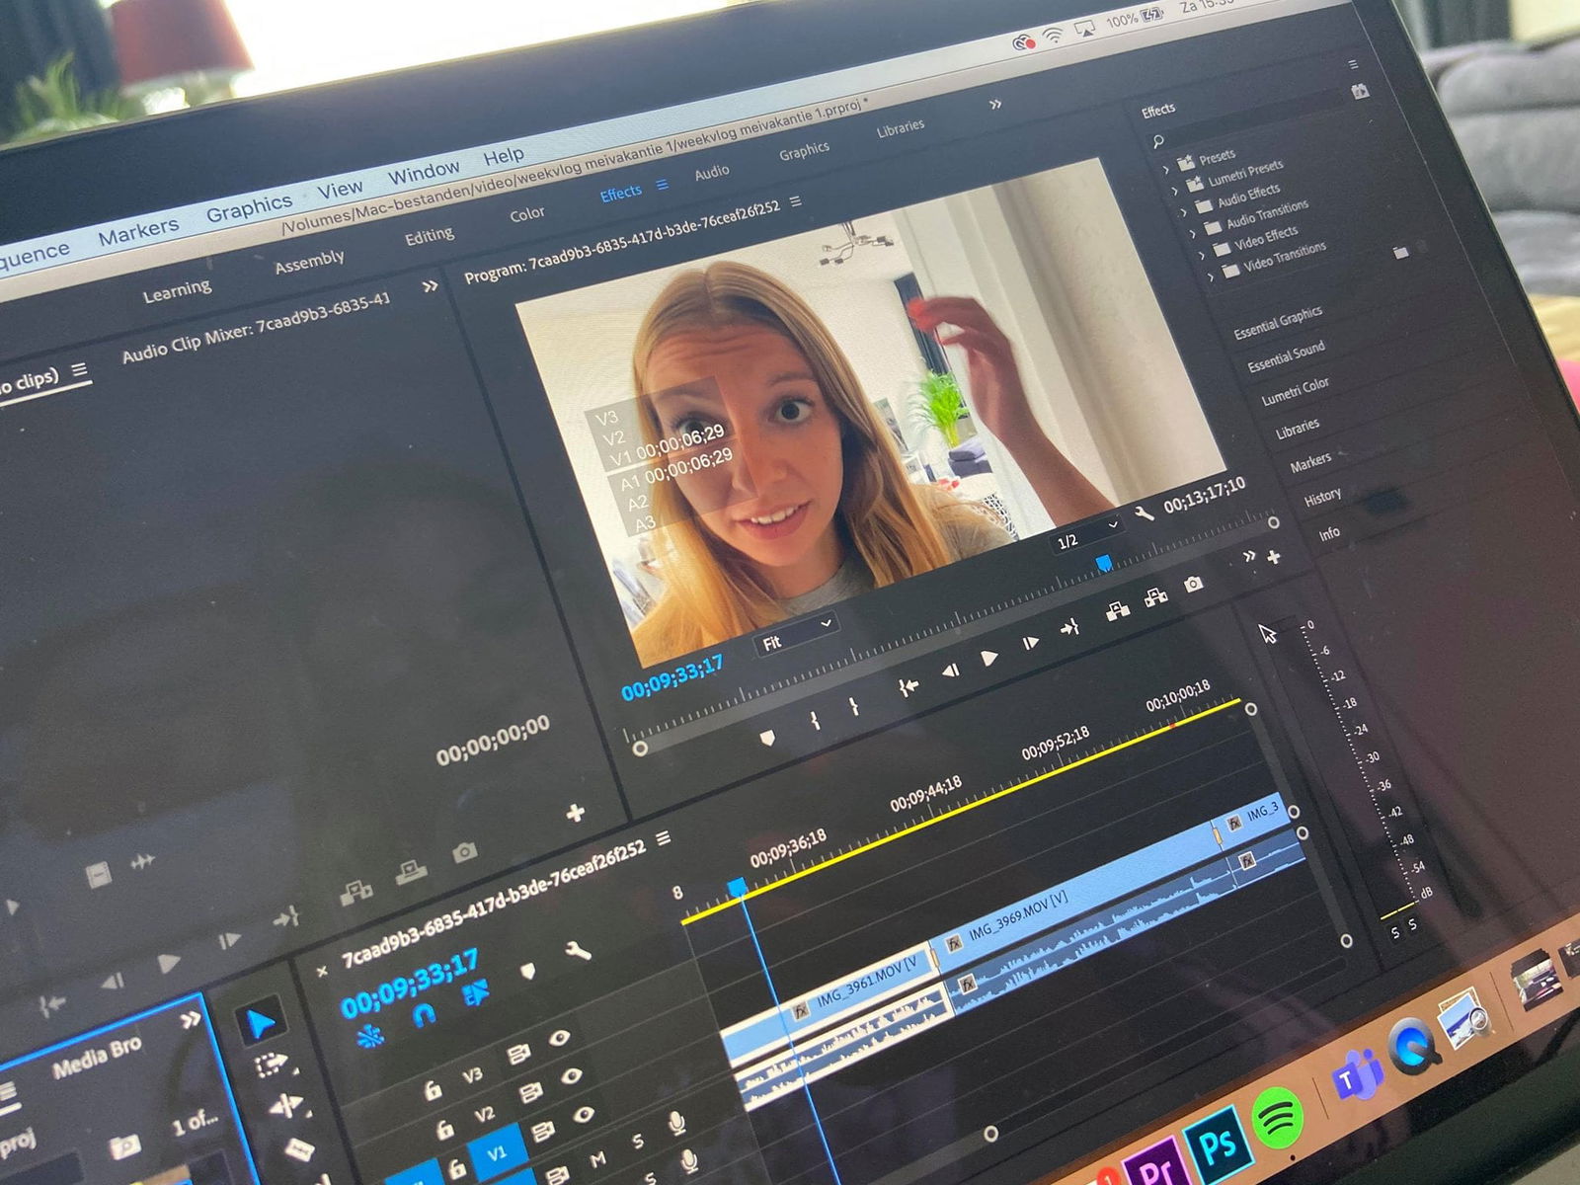Click Export Frame camera in Program monitor
Image resolution: width=1580 pixels, height=1185 pixels.
[1193, 585]
